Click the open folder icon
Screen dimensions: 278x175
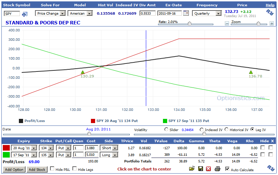(x=192, y=168)
